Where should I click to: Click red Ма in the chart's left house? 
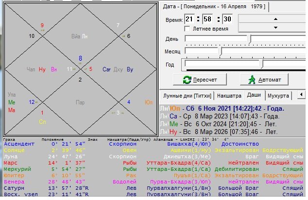tap(12, 110)
